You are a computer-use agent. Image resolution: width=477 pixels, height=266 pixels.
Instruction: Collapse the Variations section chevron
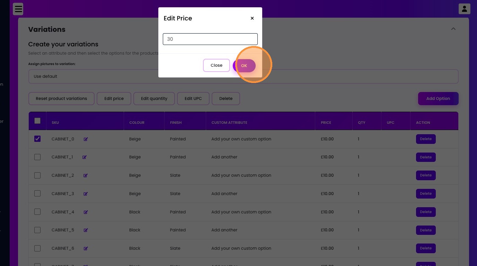pyautogui.click(x=453, y=29)
